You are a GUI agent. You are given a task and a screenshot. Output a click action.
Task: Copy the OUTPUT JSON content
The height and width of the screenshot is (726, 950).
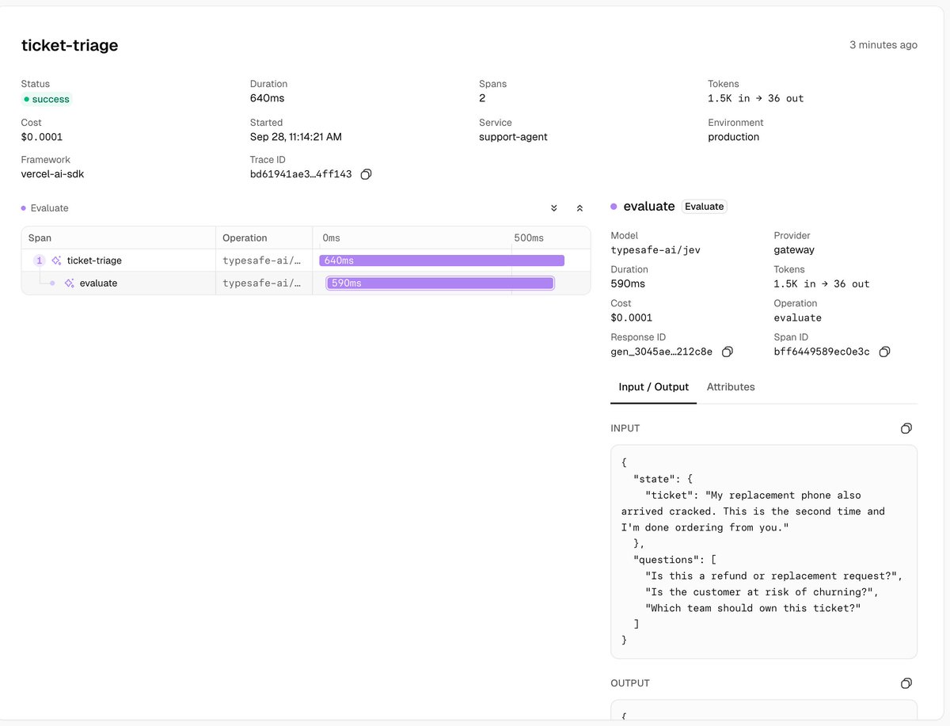pyautogui.click(x=906, y=683)
